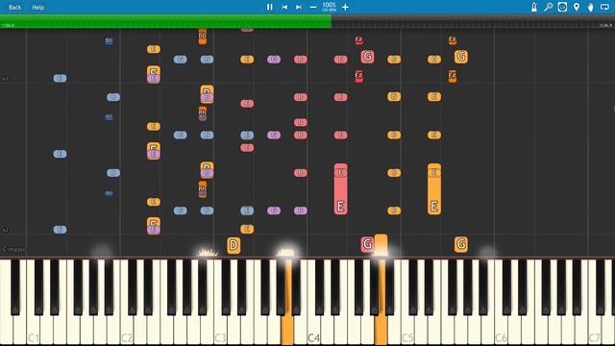The width and height of the screenshot is (615, 346).
Task: Play the white key labeled C6
Action: pyautogui.click(x=501, y=330)
